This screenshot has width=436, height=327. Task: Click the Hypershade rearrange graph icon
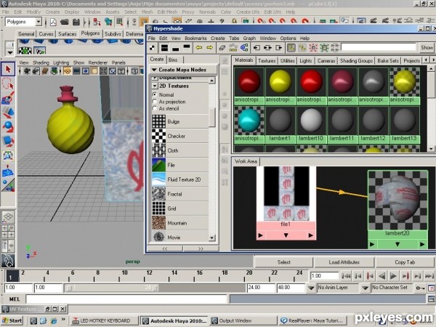tap(233, 48)
